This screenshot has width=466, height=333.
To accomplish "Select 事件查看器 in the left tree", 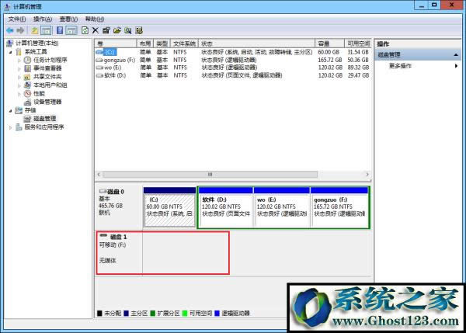I will [x=47, y=68].
